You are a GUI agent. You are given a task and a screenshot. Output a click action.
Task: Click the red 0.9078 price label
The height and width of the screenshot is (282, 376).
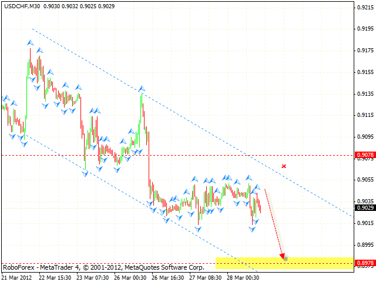click(365, 156)
